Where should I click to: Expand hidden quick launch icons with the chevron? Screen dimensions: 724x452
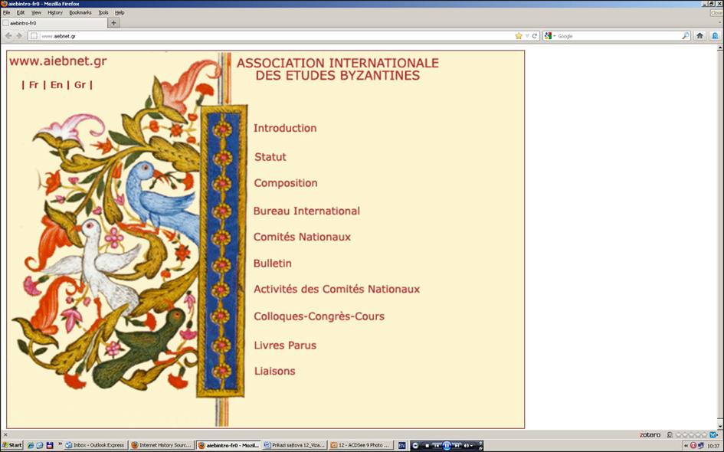[60, 444]
